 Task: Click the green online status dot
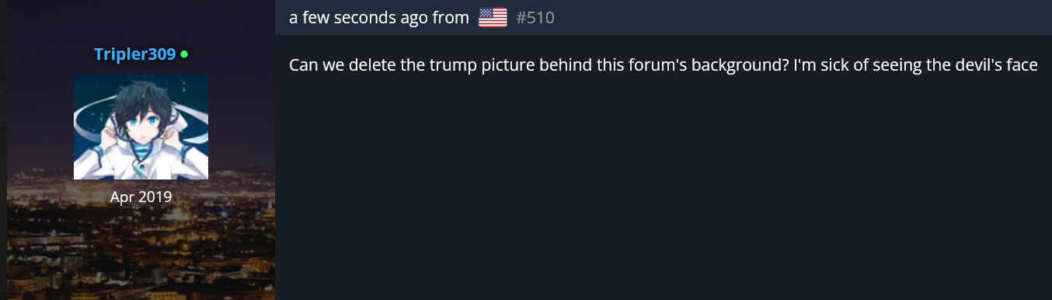[x=184, y=54]
